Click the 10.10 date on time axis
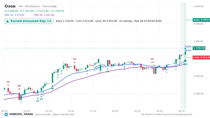This screenshot has width=210, height=118. click(x=27, y=111)
